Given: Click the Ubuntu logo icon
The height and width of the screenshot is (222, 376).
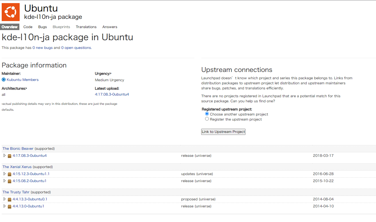Looking at the screenshot, I should pyautogui.click(x=11, y=12).
